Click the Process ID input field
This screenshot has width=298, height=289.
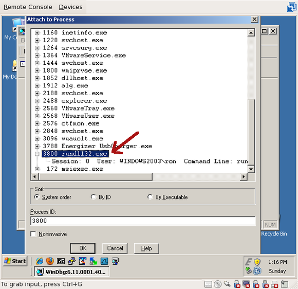pos(143,221)
